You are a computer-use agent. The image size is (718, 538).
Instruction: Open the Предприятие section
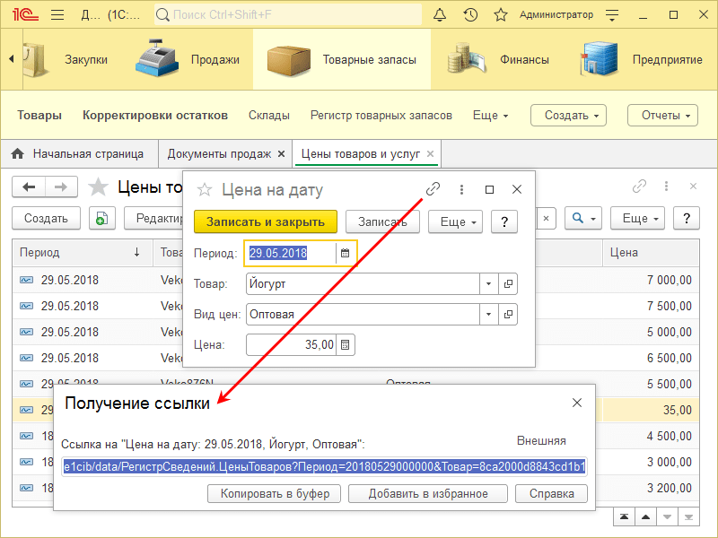641,59
